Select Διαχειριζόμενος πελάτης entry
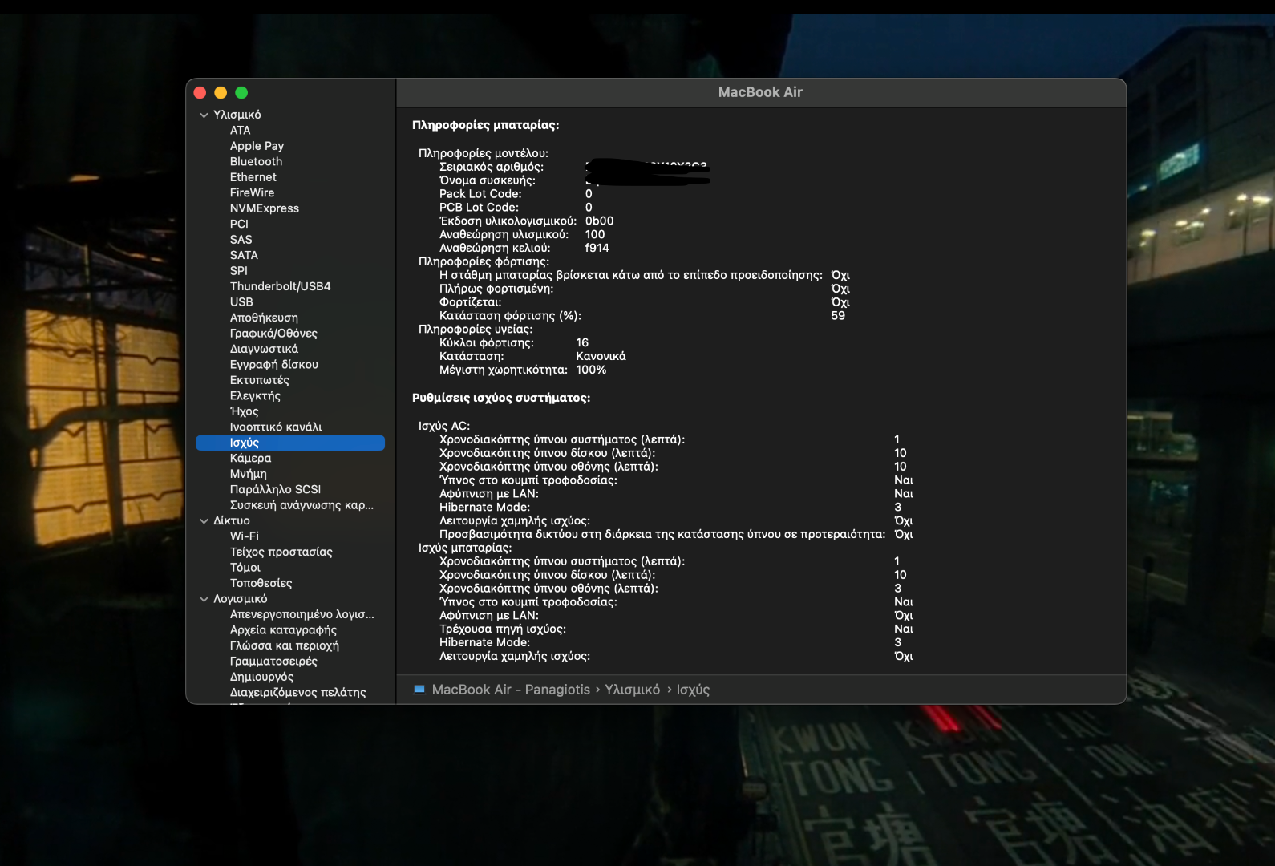The height and width of the screenshot is (866, 1275). point(297,693)
